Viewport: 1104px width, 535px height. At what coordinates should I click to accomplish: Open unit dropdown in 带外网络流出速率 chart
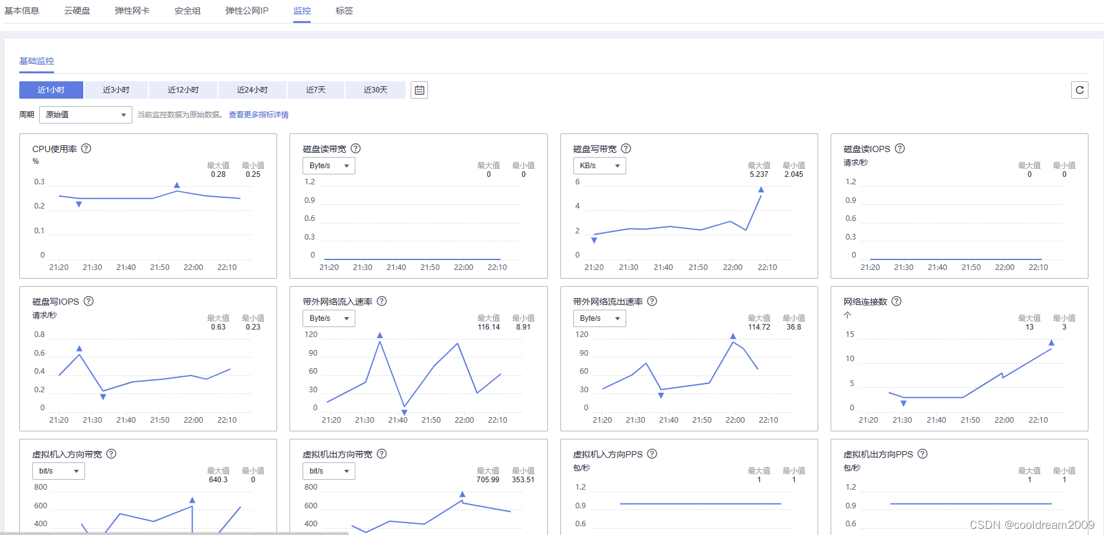coord(600,318)
